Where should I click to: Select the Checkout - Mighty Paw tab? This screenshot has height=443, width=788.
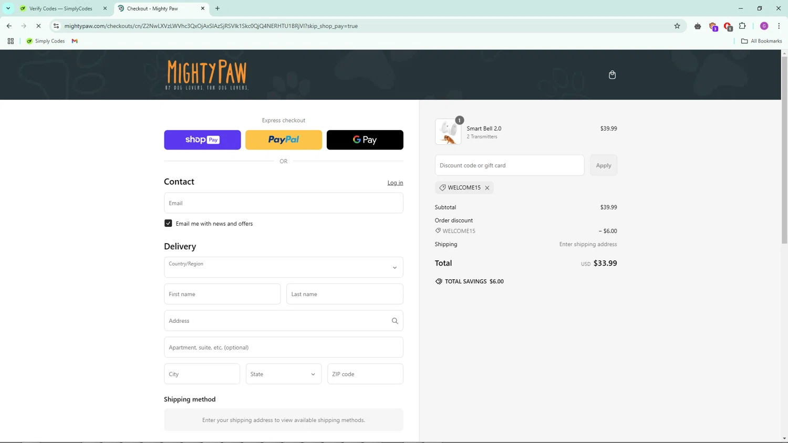161,8
